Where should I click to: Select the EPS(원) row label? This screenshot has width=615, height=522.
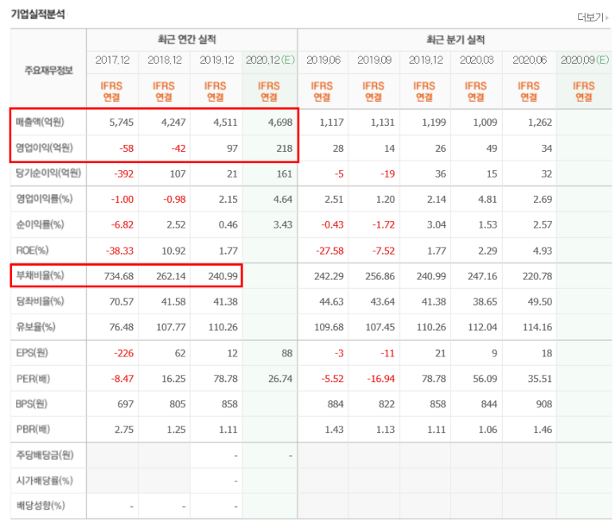pyautogui.click(x=32, y=353)
